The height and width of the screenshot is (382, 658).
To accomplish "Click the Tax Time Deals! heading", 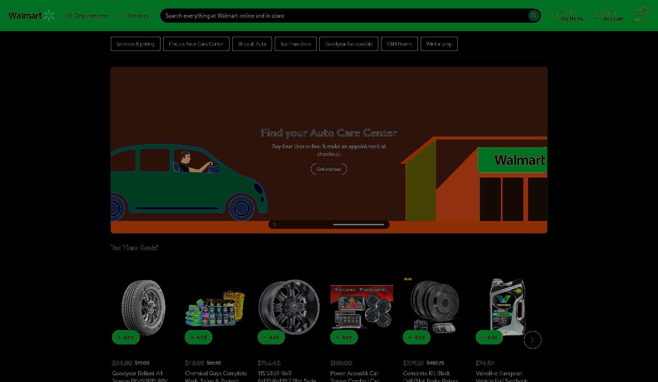I will click(x=135, y=248).
